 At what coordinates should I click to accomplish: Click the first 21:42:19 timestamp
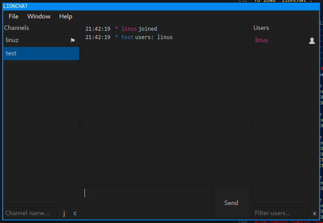coord(98,29)
